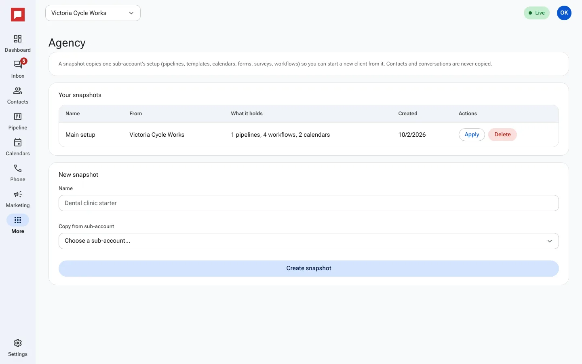Click the Created column header
582x364 pixels.
tap(408, 114)
